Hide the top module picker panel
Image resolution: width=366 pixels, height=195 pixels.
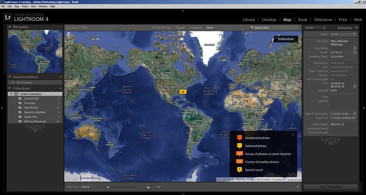coord(183,11)
